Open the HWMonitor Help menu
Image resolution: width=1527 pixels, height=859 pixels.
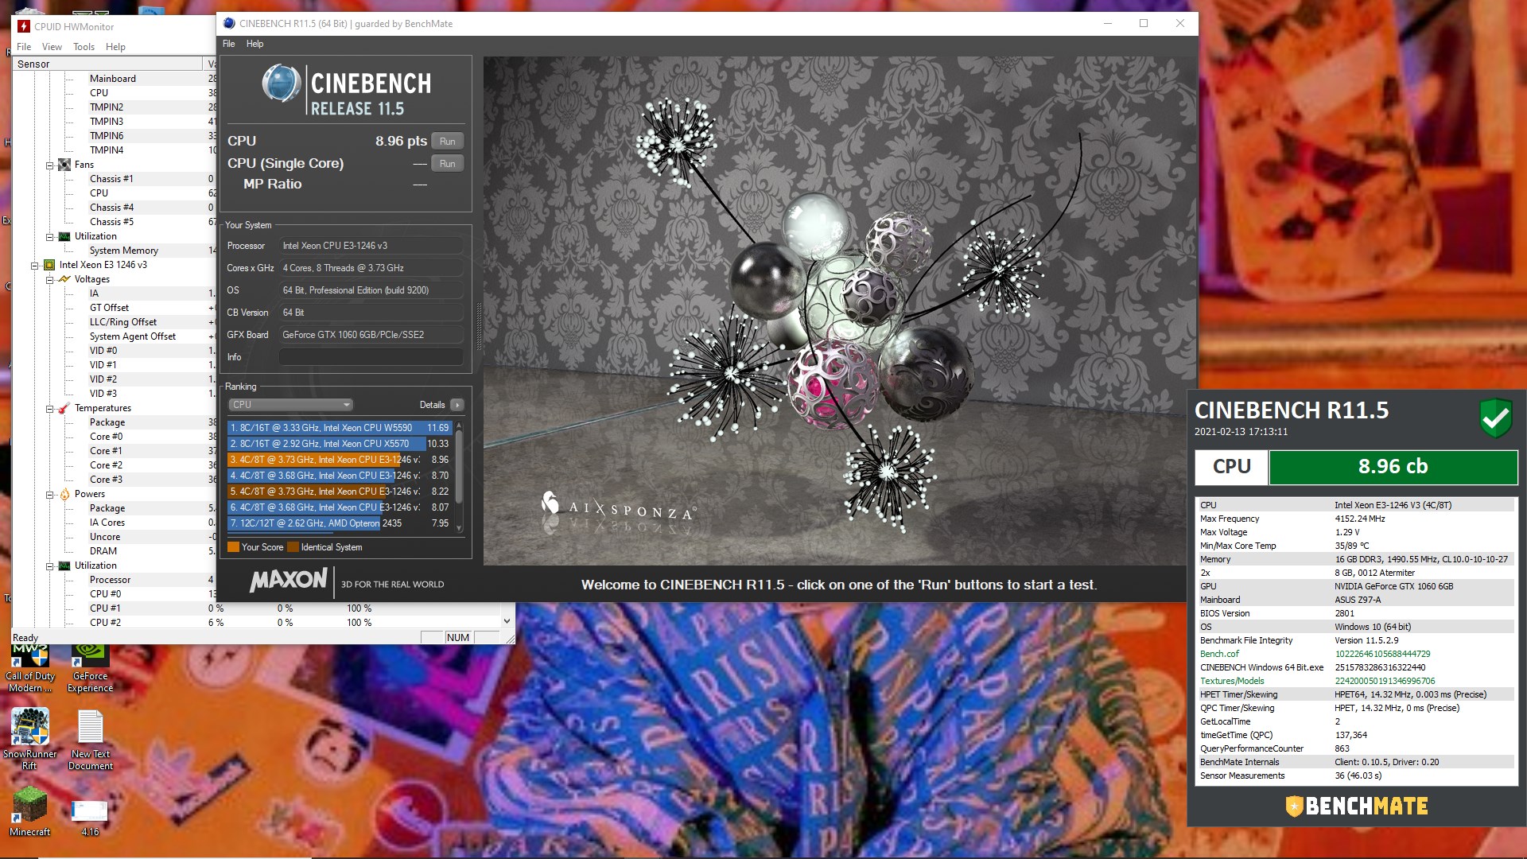click(115, 47)
